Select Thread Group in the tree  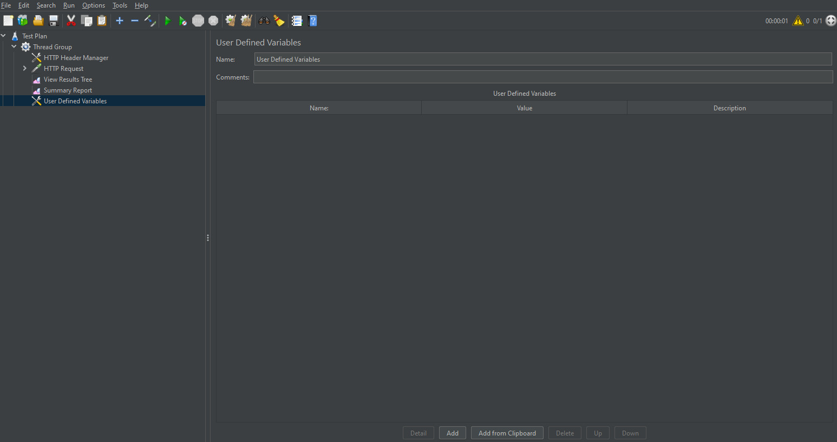(53, 47)
